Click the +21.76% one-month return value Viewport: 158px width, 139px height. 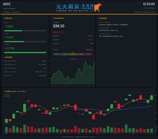[9, 48]
